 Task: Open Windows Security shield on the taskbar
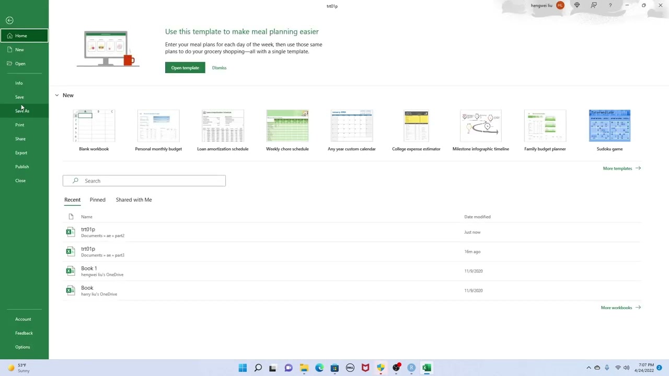tap(380, 368)
